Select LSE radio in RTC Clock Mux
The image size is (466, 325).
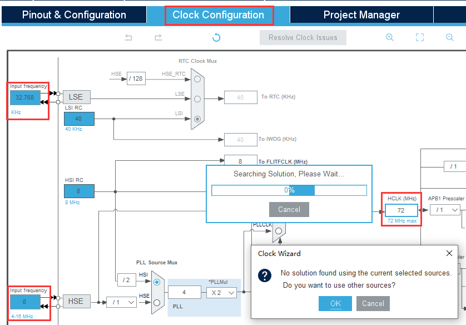[x=197, y=99]
